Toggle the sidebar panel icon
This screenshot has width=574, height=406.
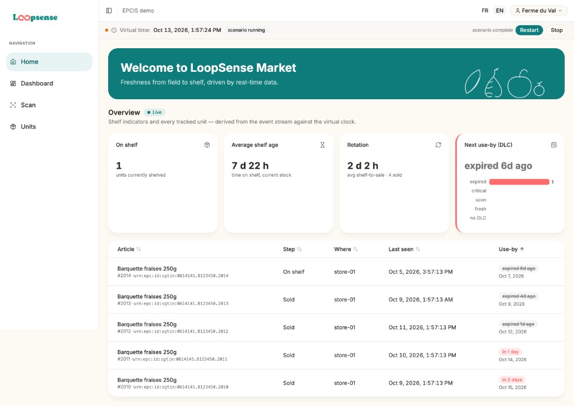coord(109,11)
